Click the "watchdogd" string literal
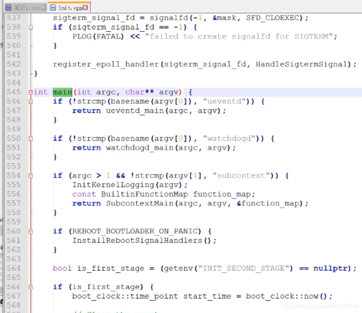This screenshot has width=362, height=313. click(x=229, y=138)
